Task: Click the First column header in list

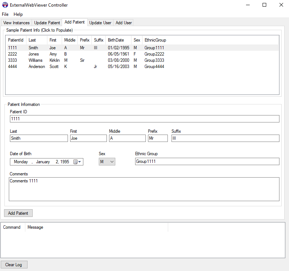Action: (54, 40)
